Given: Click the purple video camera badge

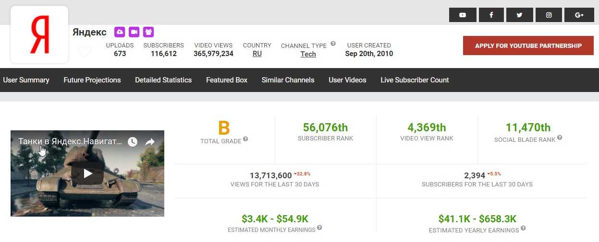Looking at the screenshot, I should pyautogui.click(x=134, y=32).
